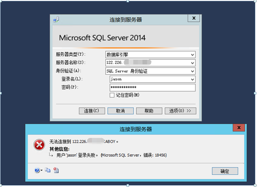Image resolution: width=258 pixels, height=187 pixels.
Task: Close the error message dialog
Action: click(x=239, y=128)
